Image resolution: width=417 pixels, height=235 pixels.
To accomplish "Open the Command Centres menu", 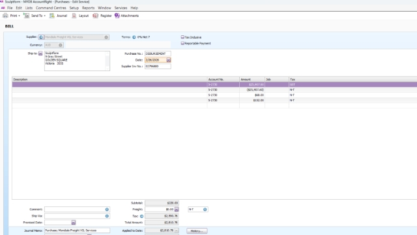I will (x=51, y=8).
